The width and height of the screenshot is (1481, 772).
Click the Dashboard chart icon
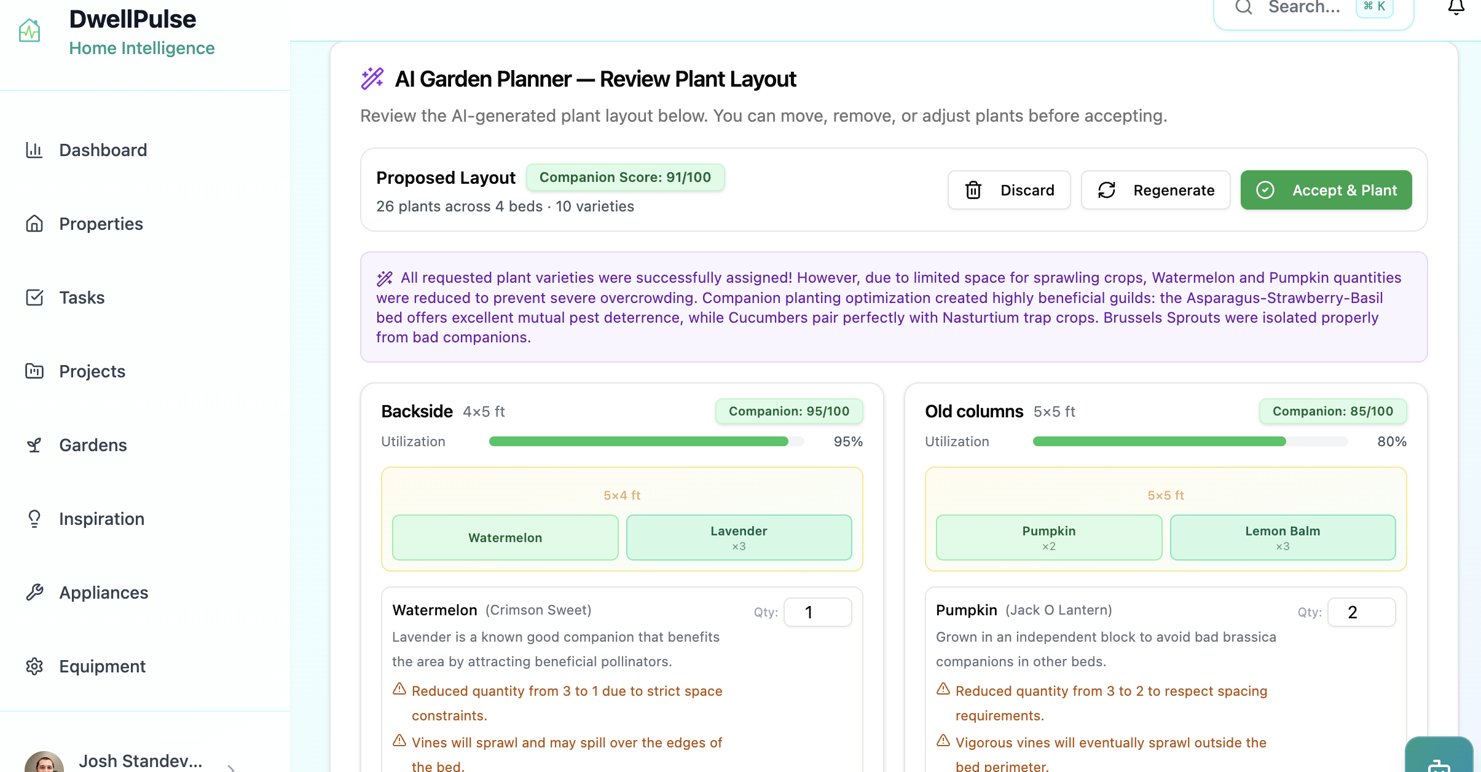click(x=34, y=150)
